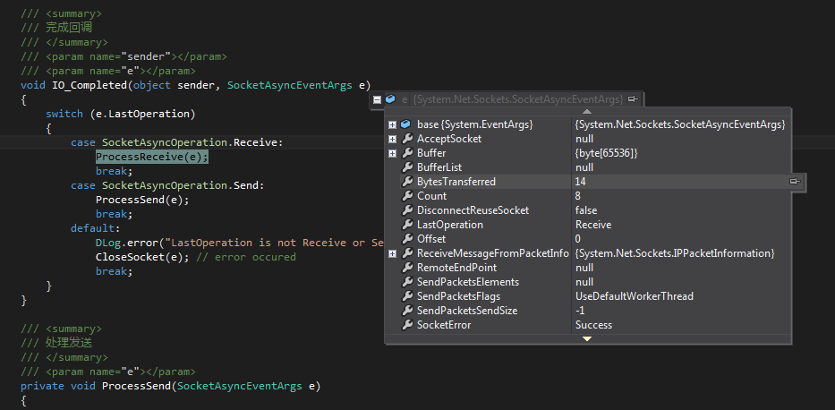Viewport: 835px width, 410px height.
Task: Click the ProcessSend(e); call in switch
Action: click(142, 201)
